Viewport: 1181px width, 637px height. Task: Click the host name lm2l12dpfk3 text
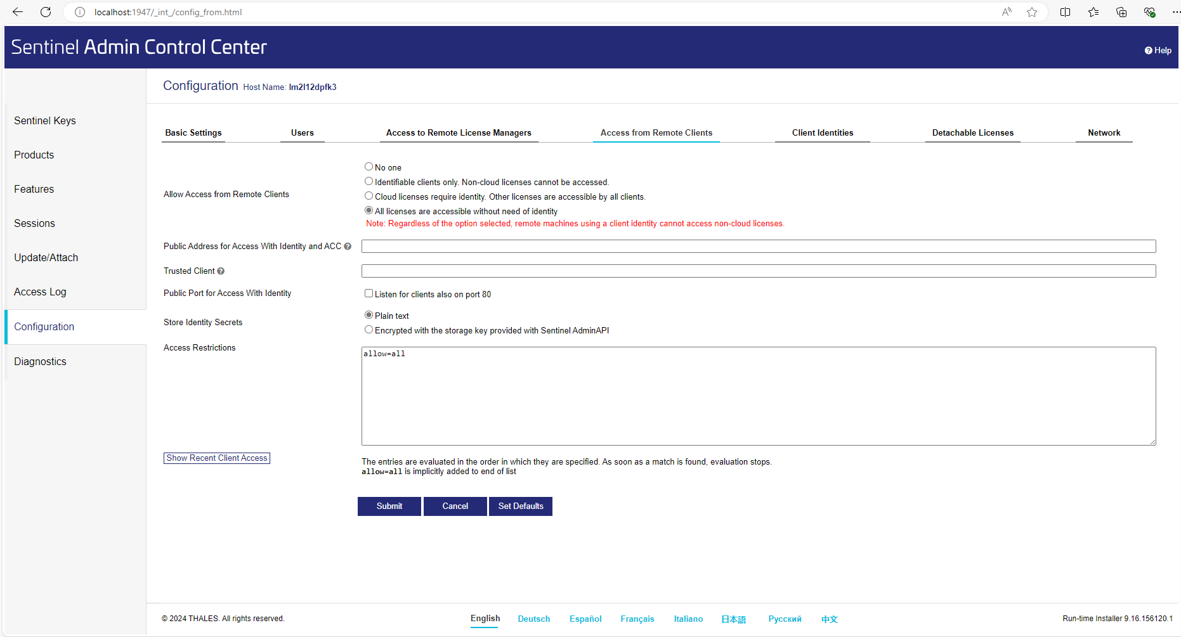pos(313,87)
